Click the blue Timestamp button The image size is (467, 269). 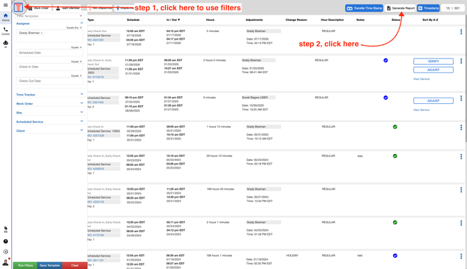(428, 8)
